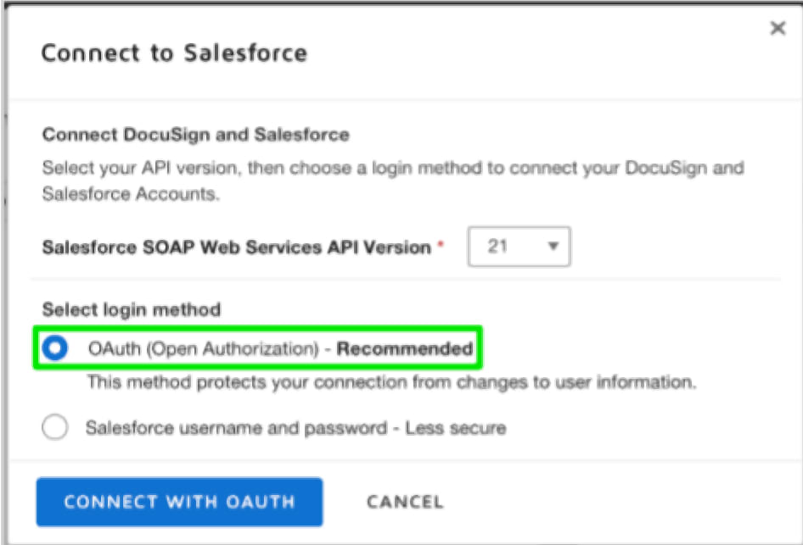The image size is (803, 545).
Task: Open the SOAP API Version dropdown
Action: (519, 247)
